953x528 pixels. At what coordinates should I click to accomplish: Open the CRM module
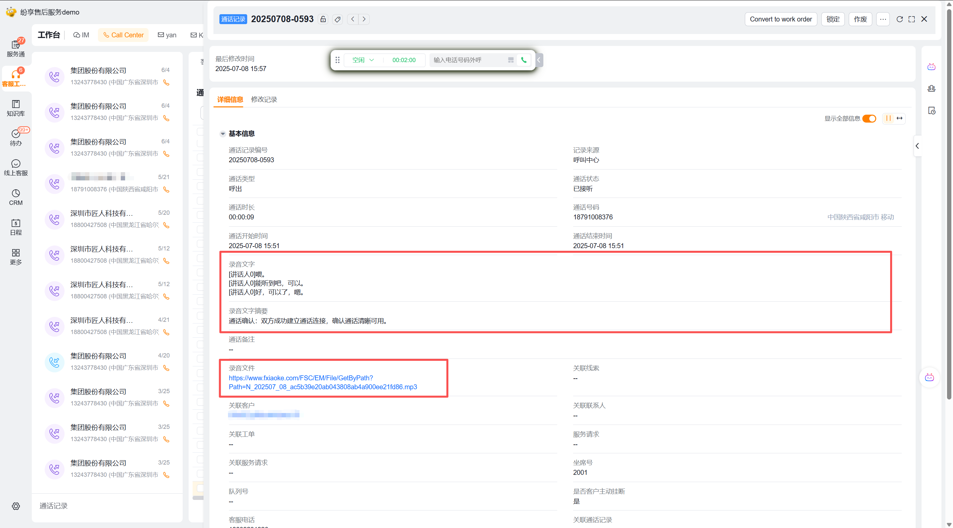pos(16,197)
